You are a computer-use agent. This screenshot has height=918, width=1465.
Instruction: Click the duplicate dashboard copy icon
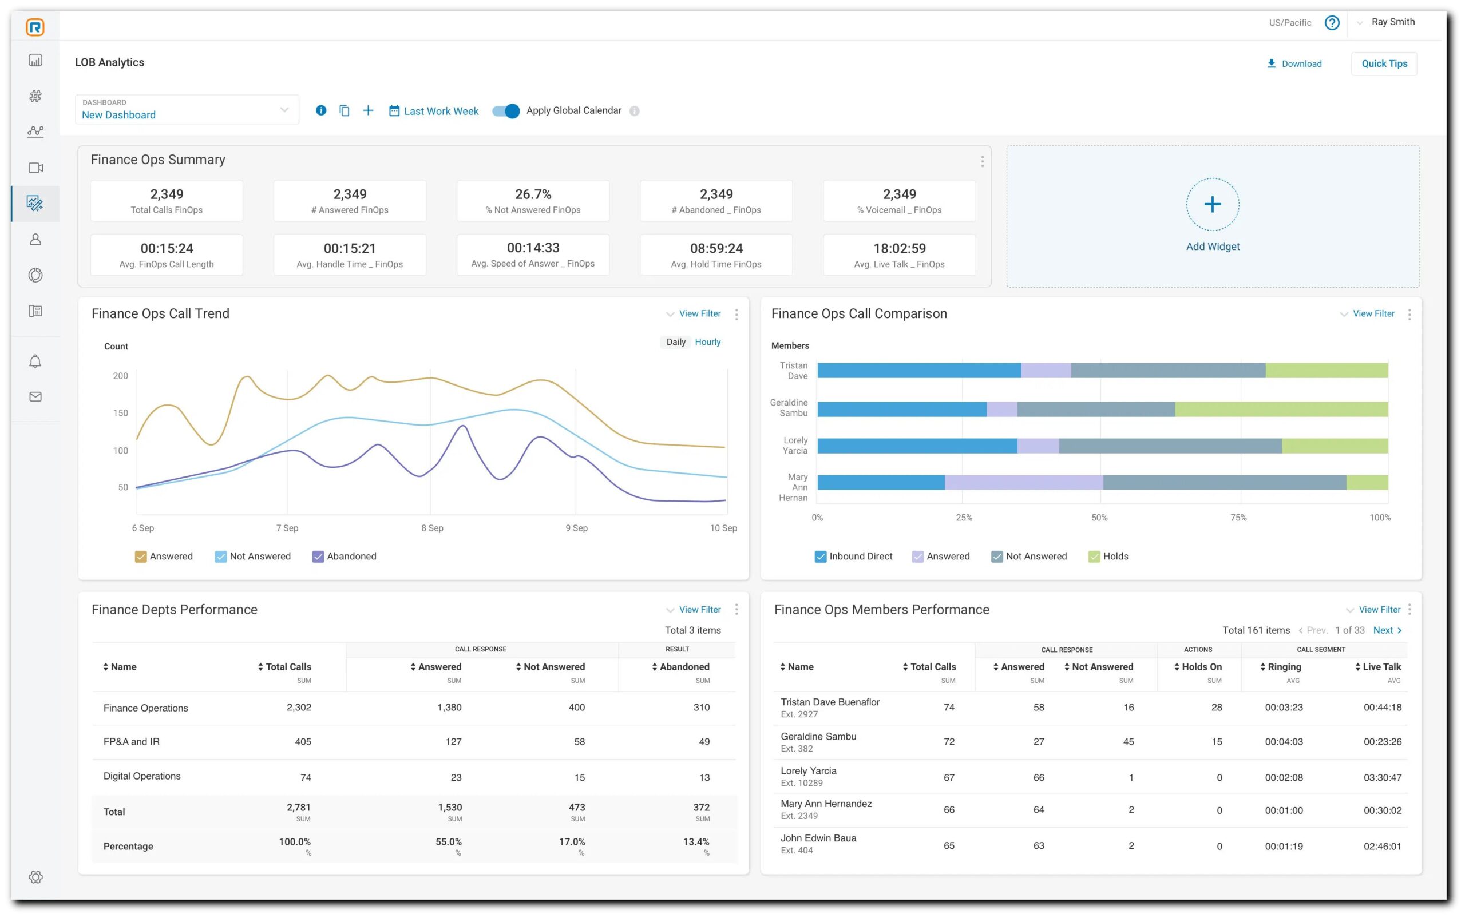(x=345, y=110)
